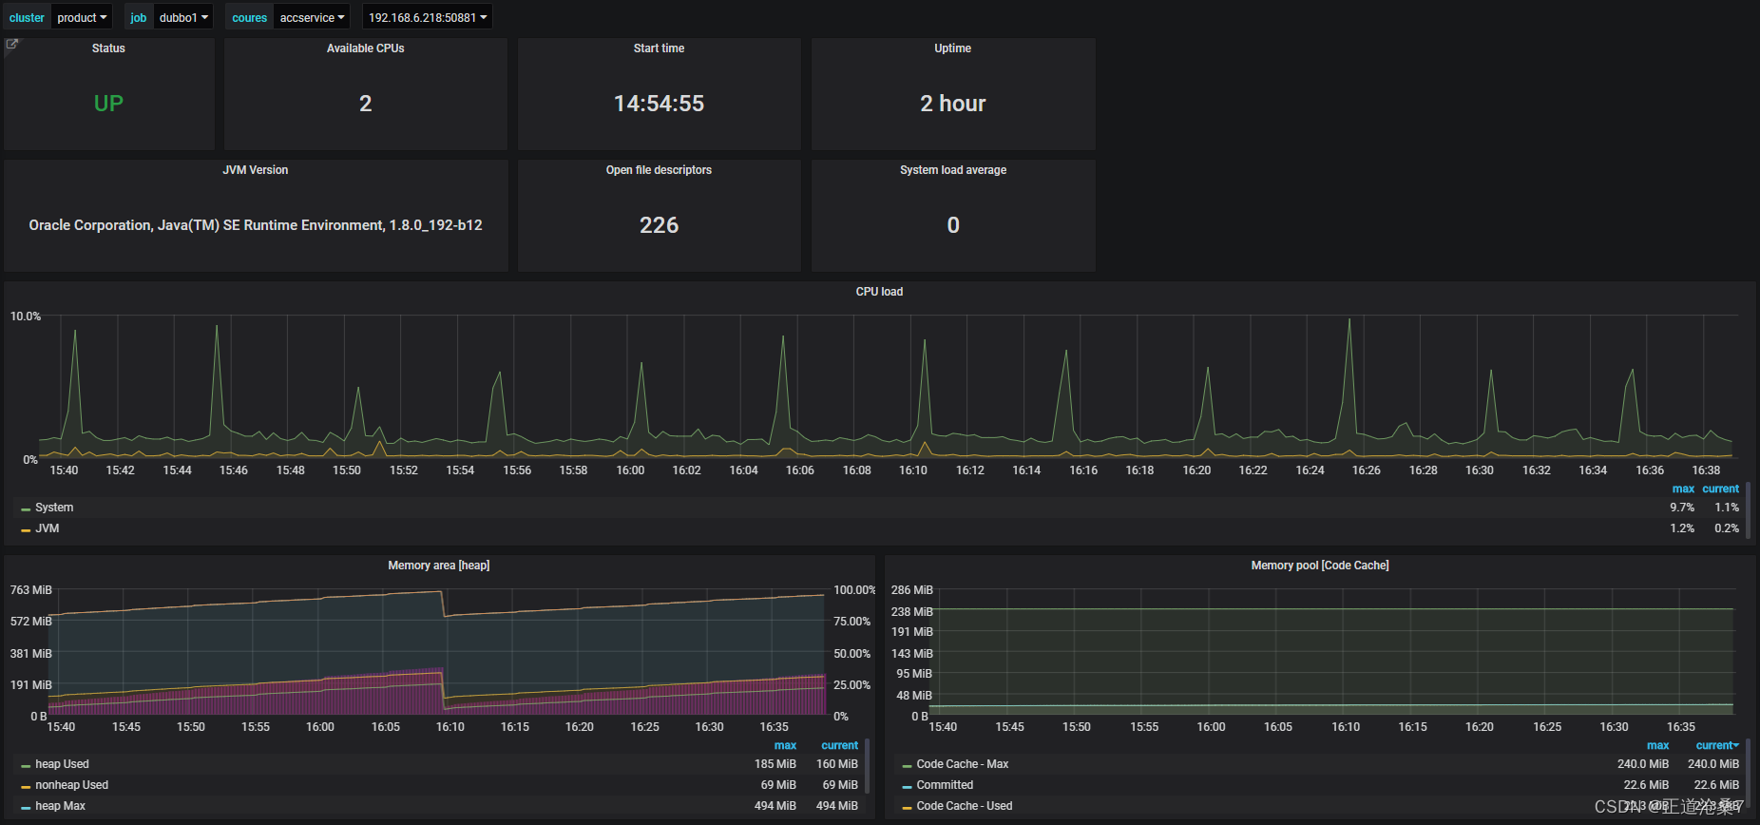Viewport: 1760px width, 825px height.
Task: Sort CPU load legend by current column
Action: (x=1720, y=489)
